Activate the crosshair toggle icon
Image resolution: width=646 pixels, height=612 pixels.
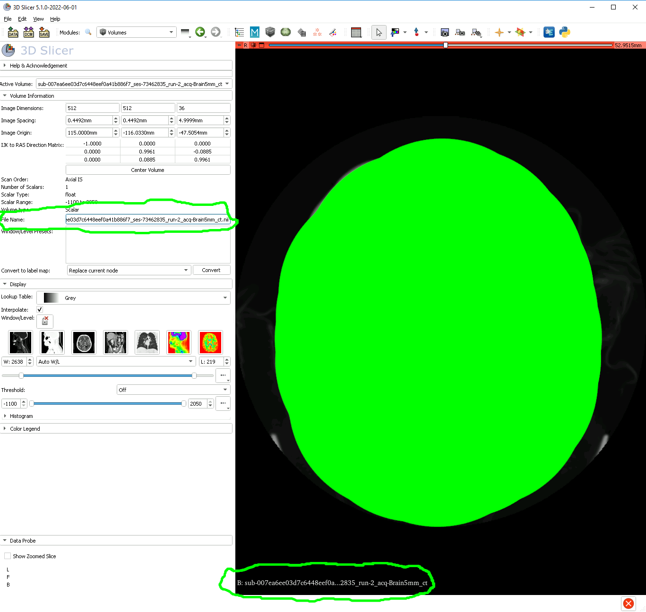click(500, 32)
